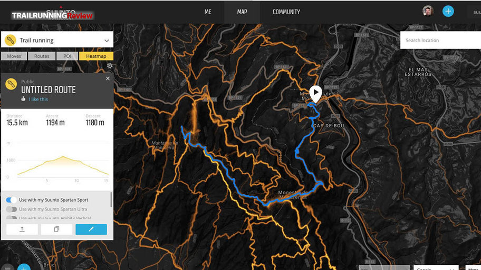Open the user profile avatar
This screenshot has width=481, height=270.
pos(428,12)
